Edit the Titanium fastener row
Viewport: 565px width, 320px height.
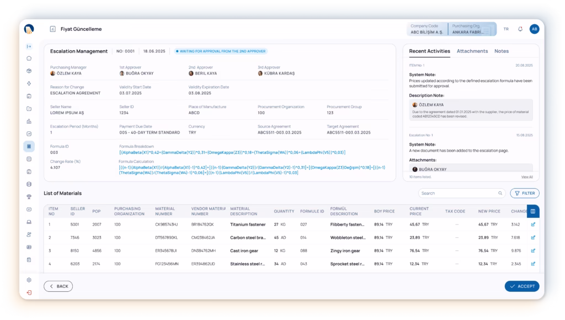coord(533,225)
